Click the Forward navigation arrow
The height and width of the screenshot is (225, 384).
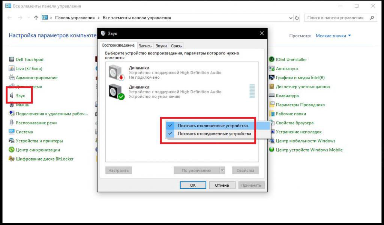tap(20, 18)
